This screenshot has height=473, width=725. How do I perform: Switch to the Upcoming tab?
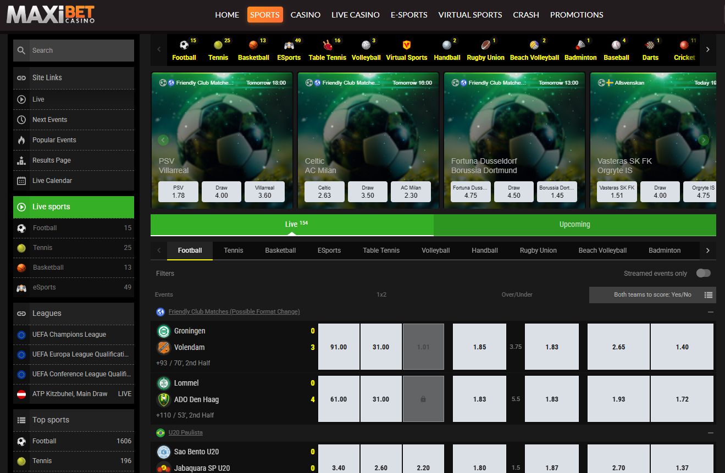[575, 225]
